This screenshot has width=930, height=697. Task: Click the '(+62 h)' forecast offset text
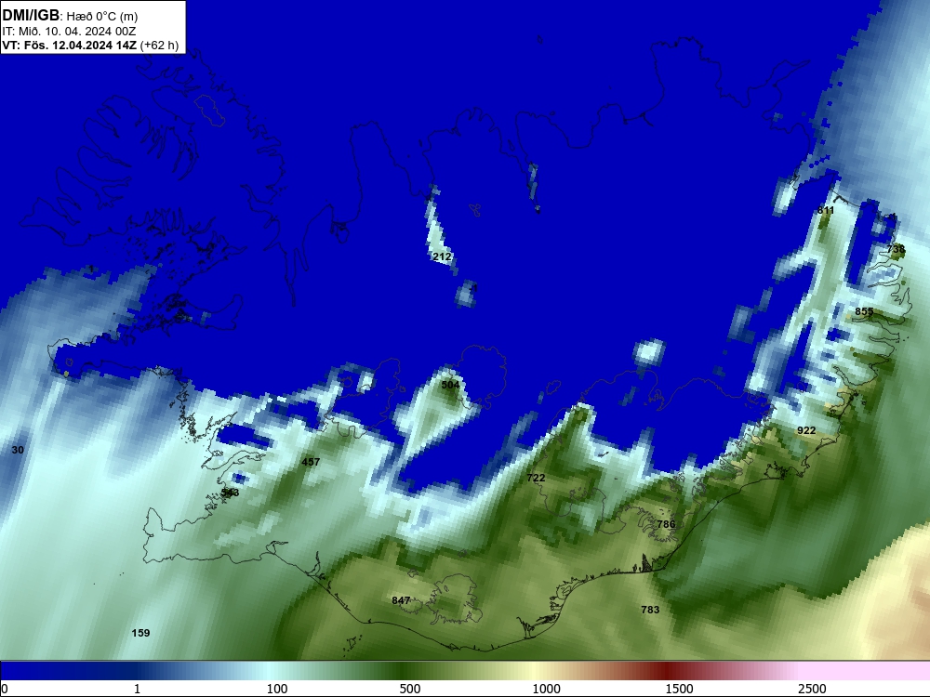pyautogui.click(x=159, y=45)
